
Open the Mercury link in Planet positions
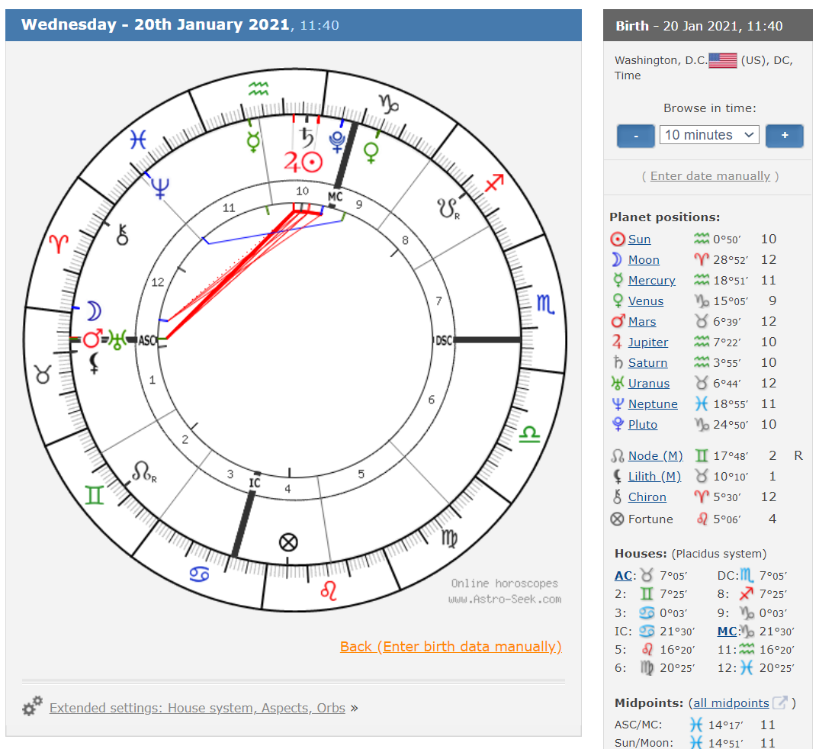click(x=652, y=281)
